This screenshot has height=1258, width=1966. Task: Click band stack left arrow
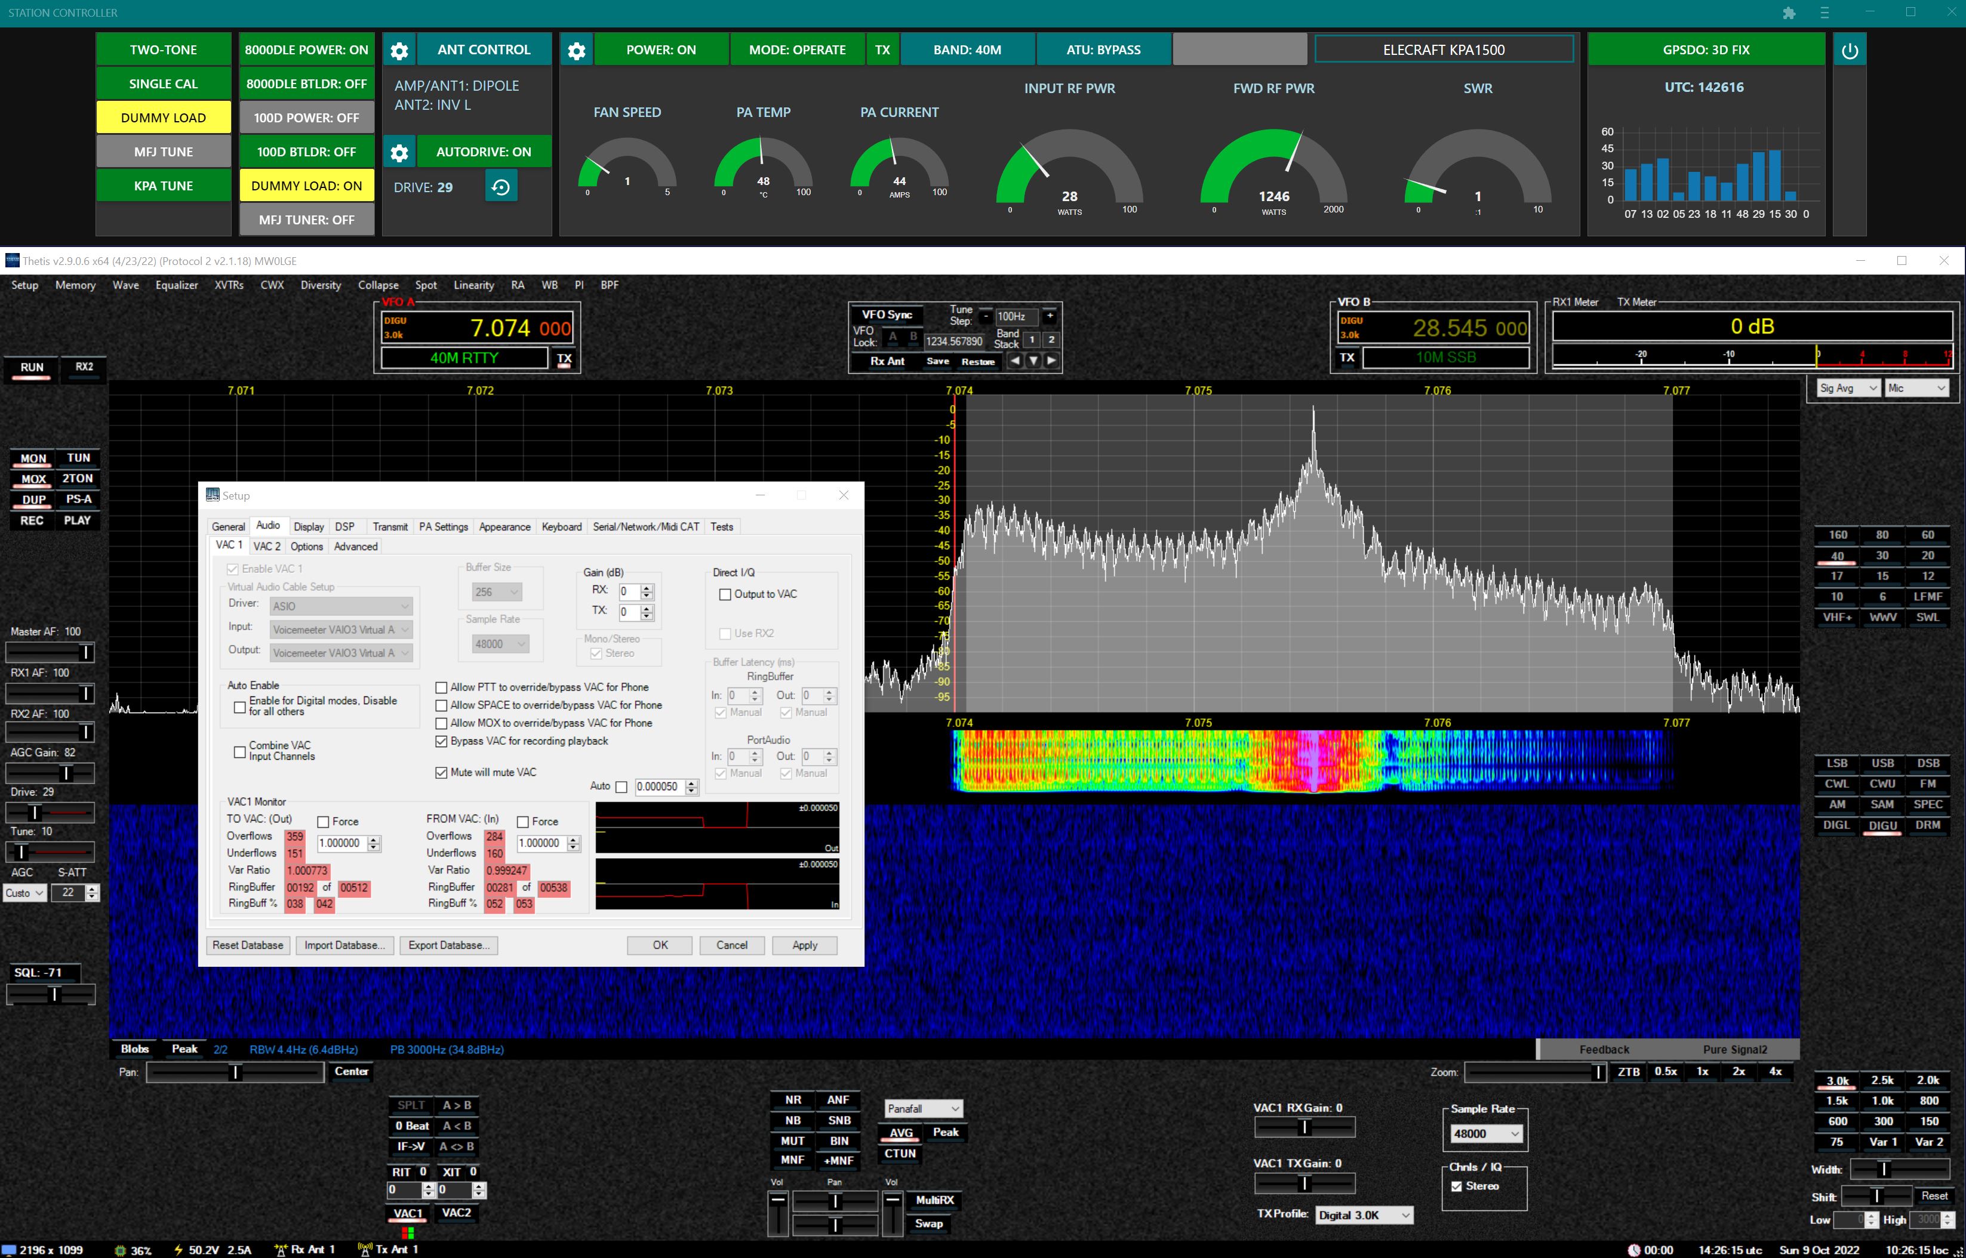tap(1015, 360)
